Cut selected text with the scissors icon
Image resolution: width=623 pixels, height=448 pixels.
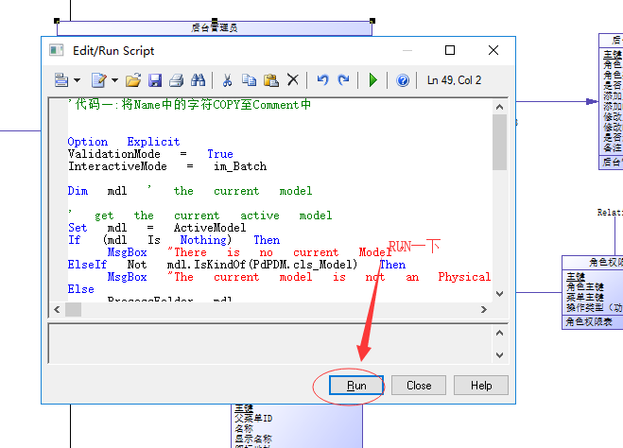click(x=227, y=81)
